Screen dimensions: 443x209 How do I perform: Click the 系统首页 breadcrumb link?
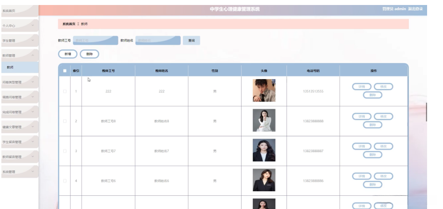coord(69,24)
